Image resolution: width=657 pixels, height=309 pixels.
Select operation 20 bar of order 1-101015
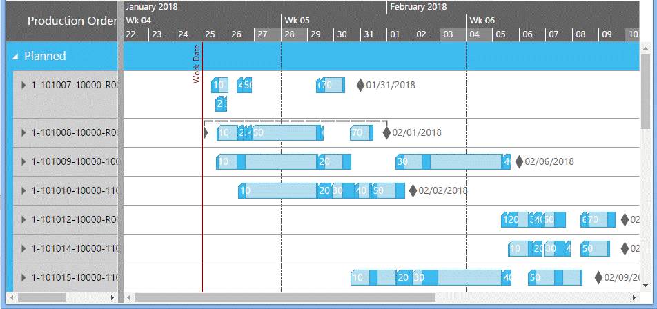(404, 277)
